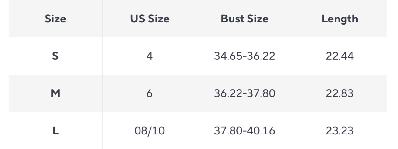Click the 22.44 length value
The height and width of the screenshot is (149, 398).
[x=340, y=56]
